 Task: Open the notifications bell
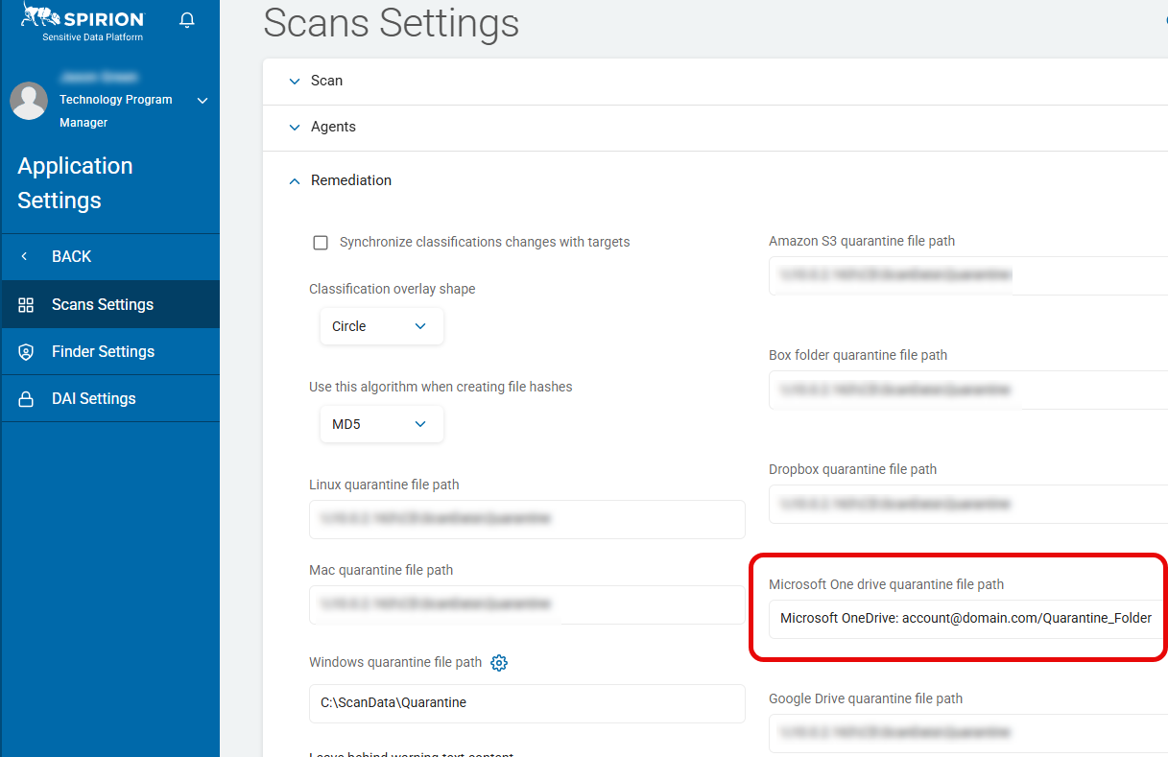[187, 20]
